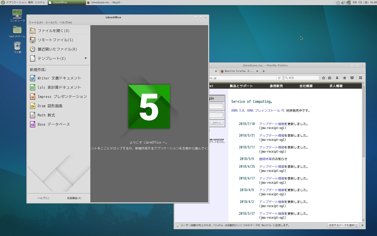Open the Firefox hamburger menu
This screenshot has height=236, width=377.
coord(361,78)
